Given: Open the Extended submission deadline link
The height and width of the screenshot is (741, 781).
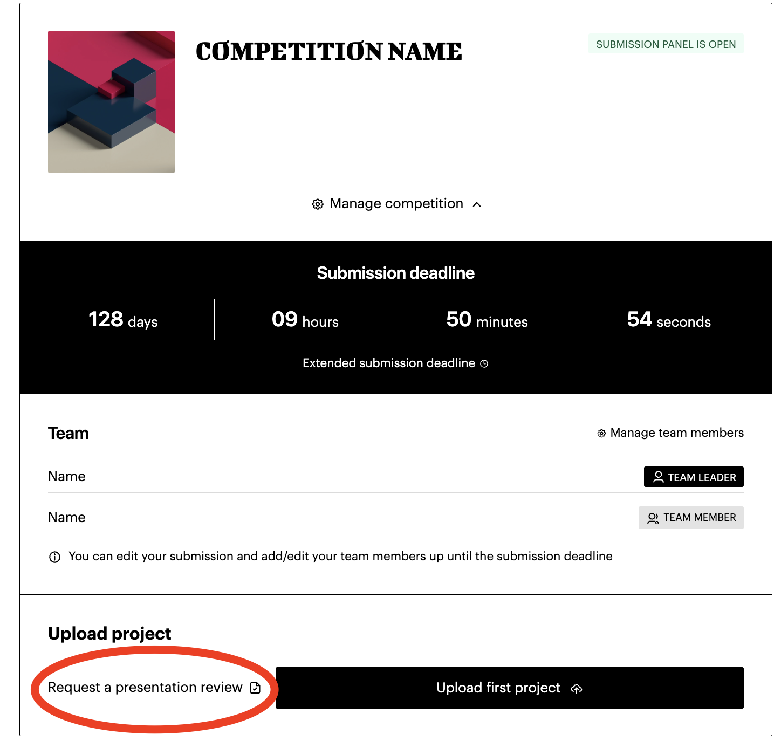Looking at the screenshot, I should click(388, 363).
